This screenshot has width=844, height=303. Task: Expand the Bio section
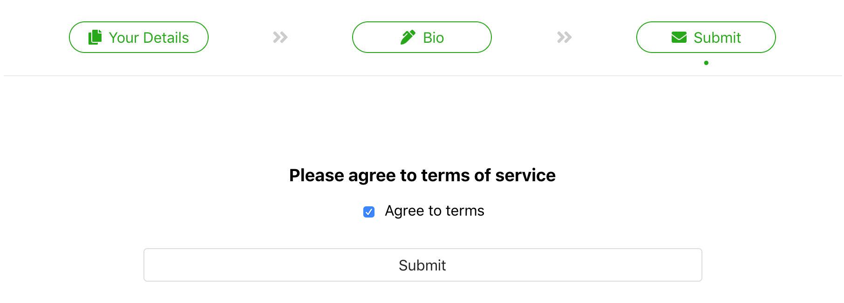(422, 37)
